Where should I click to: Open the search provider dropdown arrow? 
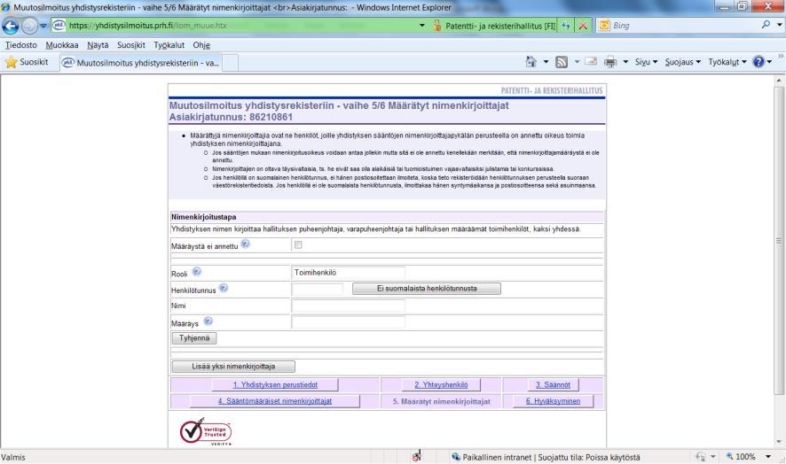click(780, 25)
